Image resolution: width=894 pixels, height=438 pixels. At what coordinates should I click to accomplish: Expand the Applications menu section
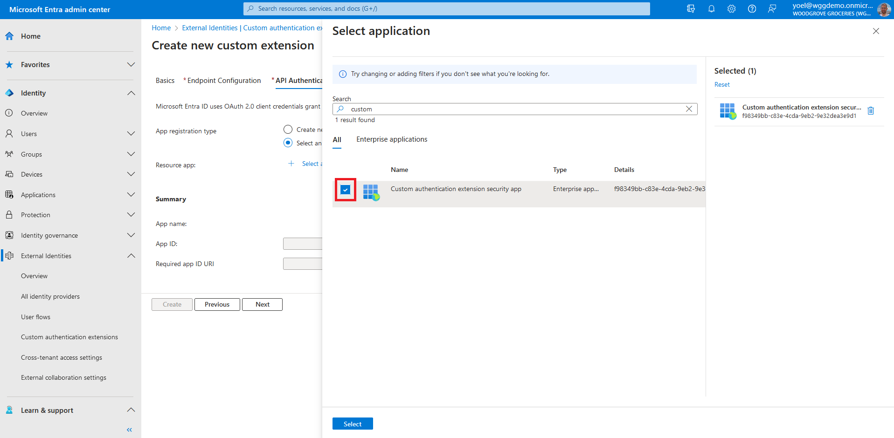[131, 195]
